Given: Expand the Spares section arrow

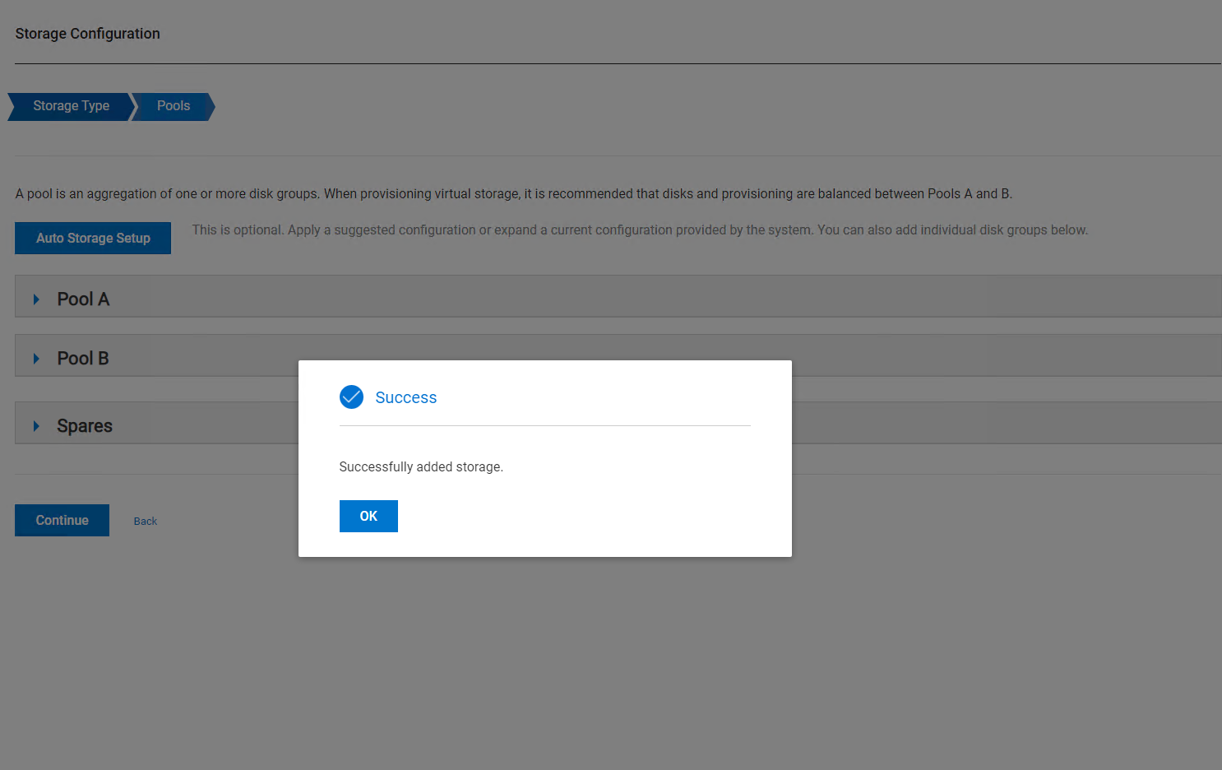Looking at the screenshot, I should tap(36, 426).
